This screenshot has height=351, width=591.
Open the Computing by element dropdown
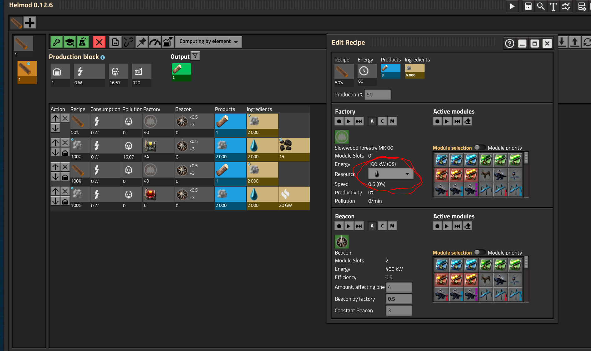click(x=208, y=42)
